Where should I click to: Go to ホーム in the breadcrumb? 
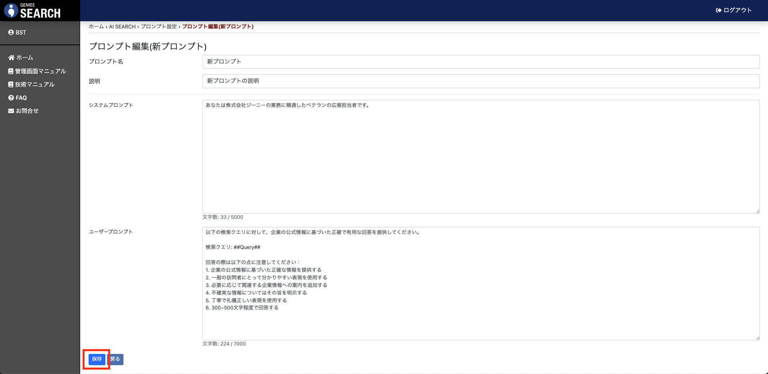pos(96,26)
